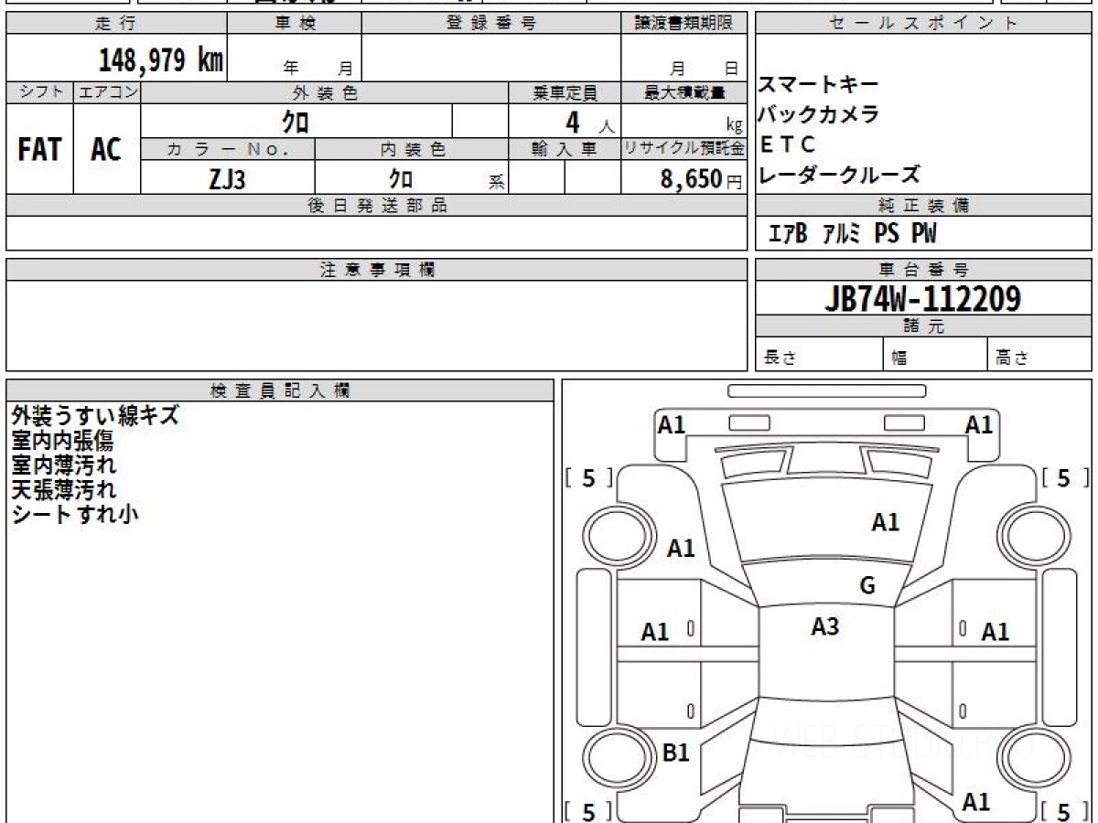The width and height of the screenshot is (1098, 823).
Task: Click the mileage value 148,979 km
Action: [x=161, y=60]
